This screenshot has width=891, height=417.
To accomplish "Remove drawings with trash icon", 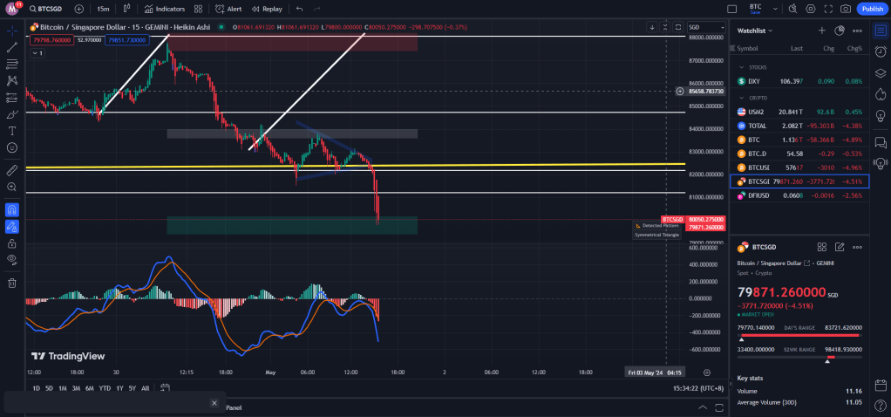I will (12, 283).
